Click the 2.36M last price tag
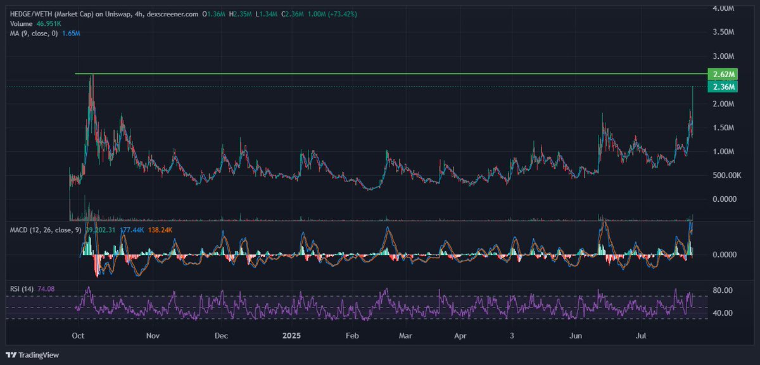Image resolution: width=760 pixels, height=365 pixels. click(724, 86)
